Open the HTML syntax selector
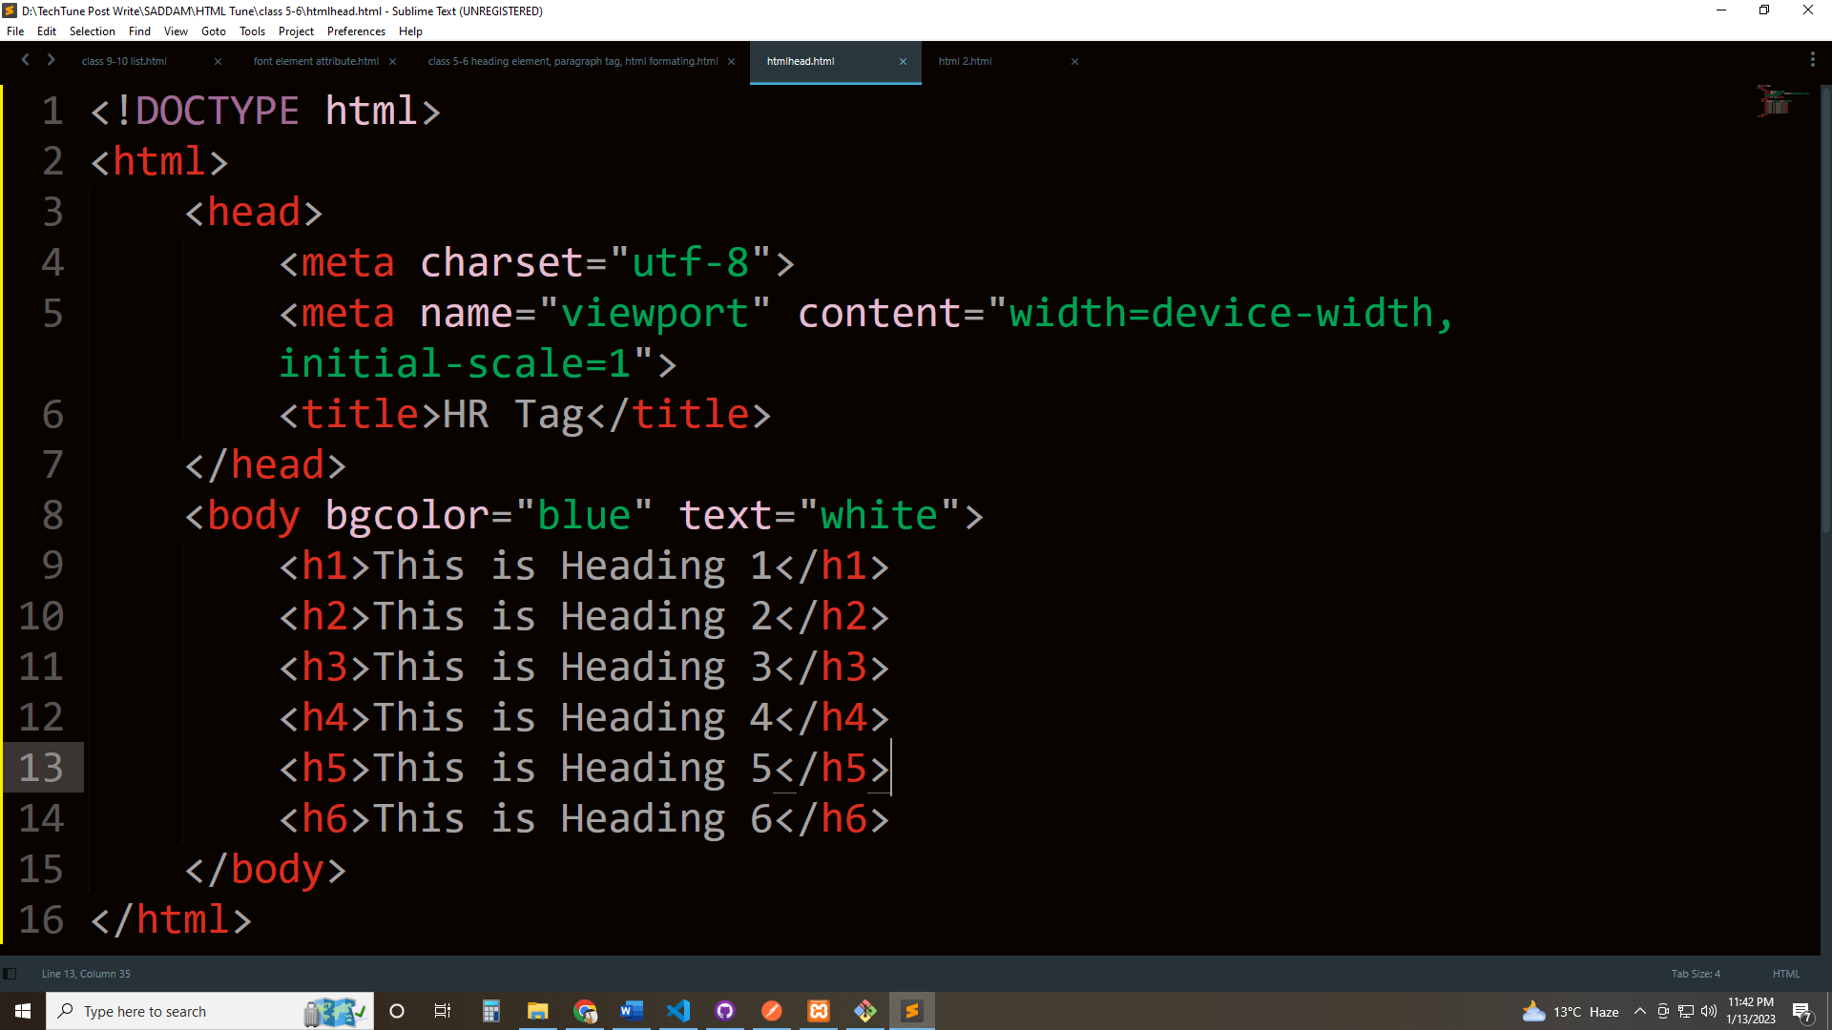Viewport: 1832px width, 1030px height. pos(1785,974)
